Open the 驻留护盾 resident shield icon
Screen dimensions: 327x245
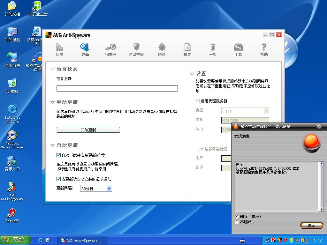(136, 49)
